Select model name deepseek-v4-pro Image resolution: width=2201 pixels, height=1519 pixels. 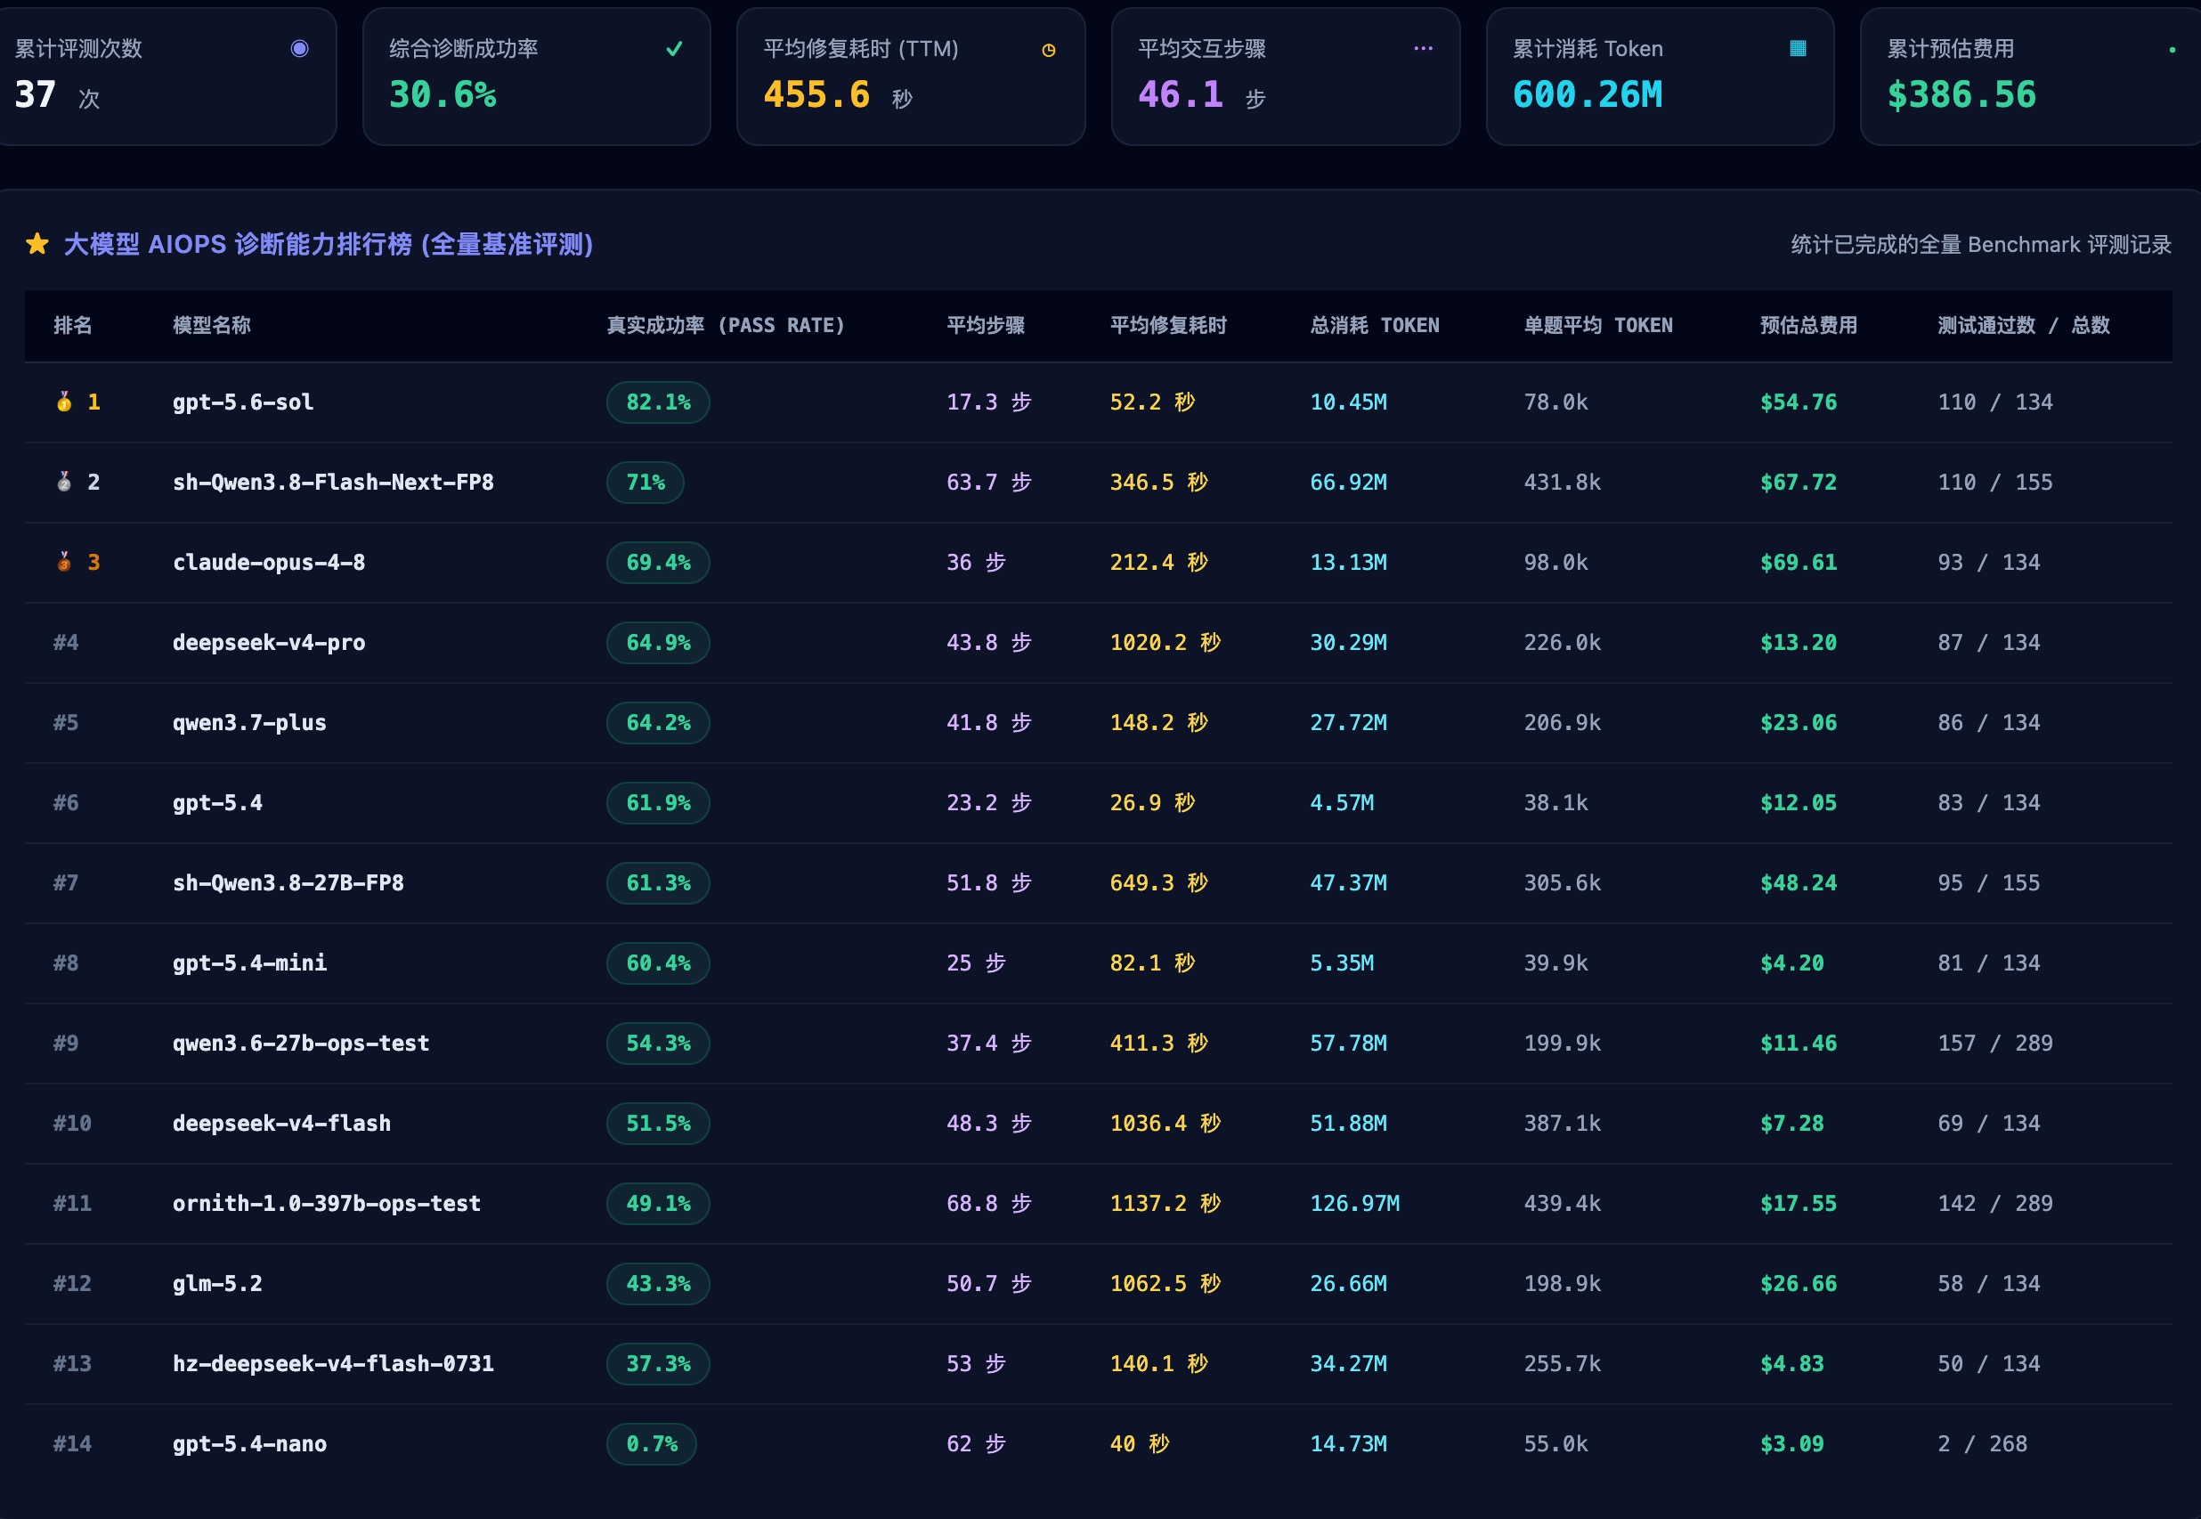pos(268,643)
